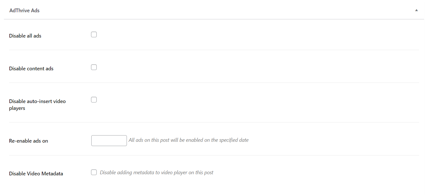The width and height of the screenshot is (427, 195).
Task: Click the video metadata description text
Action: [156, 172]
